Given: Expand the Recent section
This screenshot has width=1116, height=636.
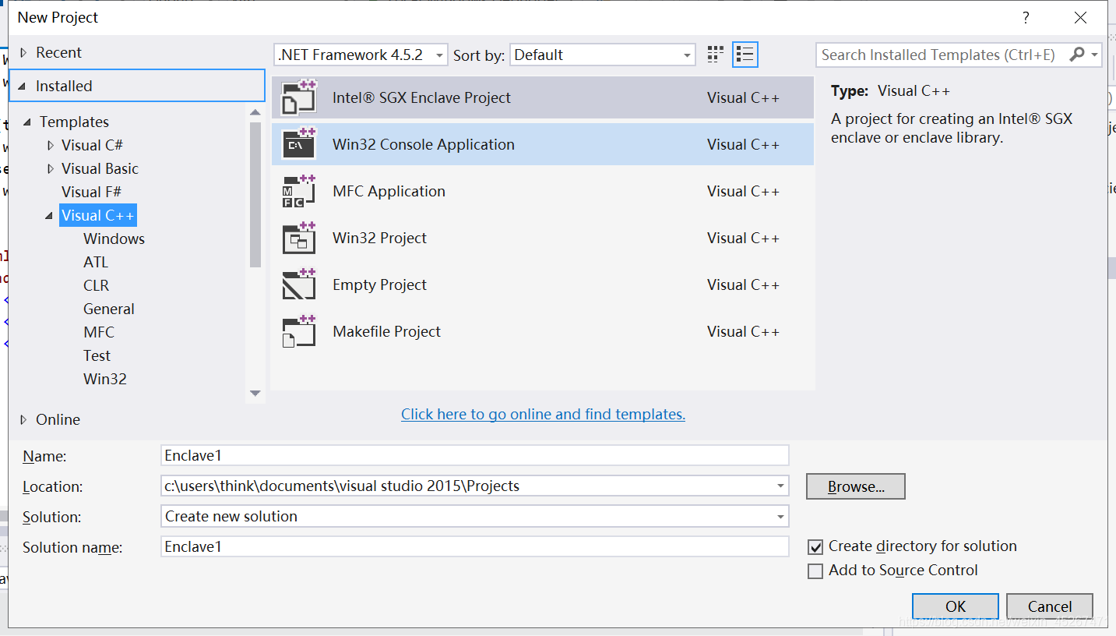Looking at the screenshot, I should coord(23,53).
